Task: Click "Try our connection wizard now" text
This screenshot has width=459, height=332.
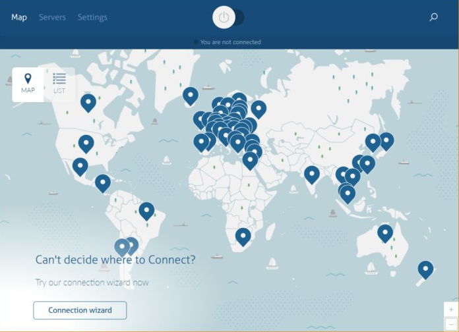Action: (x=92, y=283)
